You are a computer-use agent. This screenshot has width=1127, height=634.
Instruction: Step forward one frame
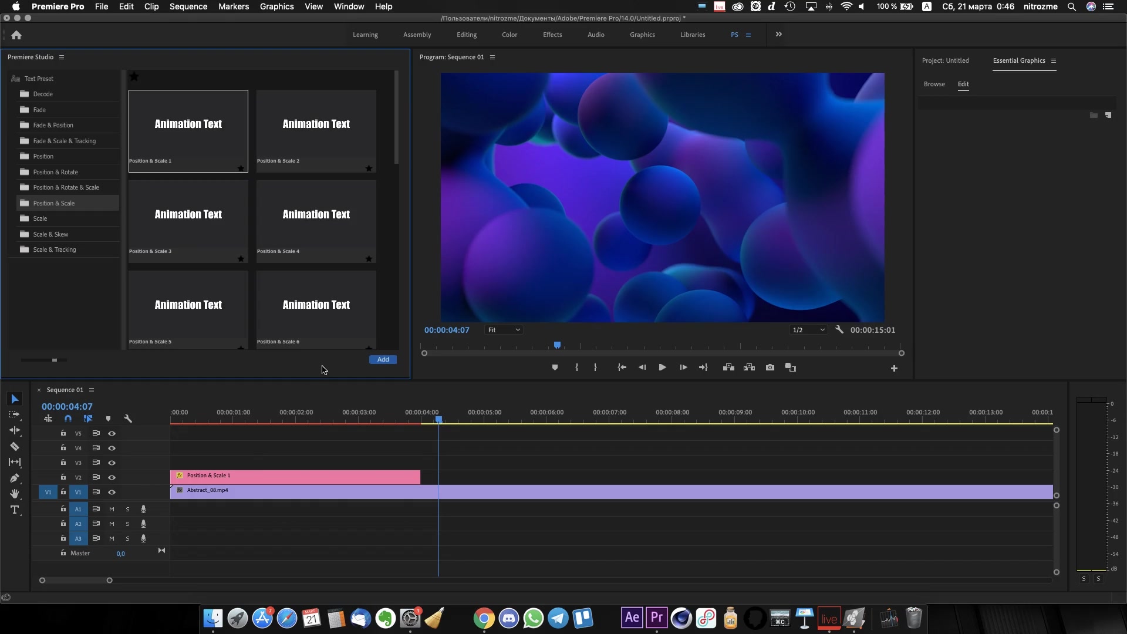click(683, 367)
